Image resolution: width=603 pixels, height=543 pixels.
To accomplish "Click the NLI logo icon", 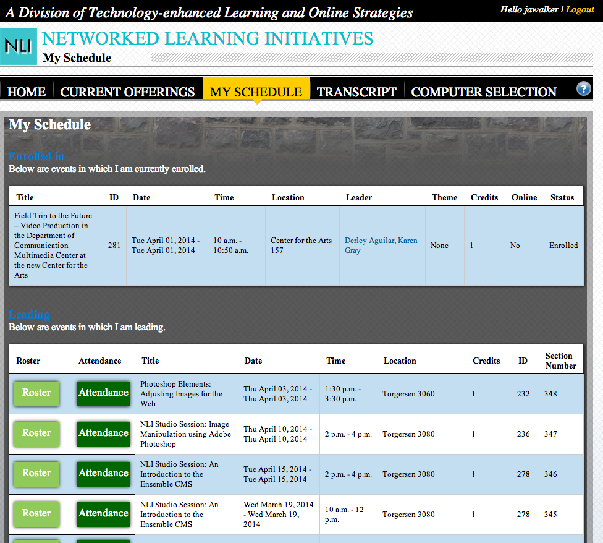I will [x=19, y=46].
